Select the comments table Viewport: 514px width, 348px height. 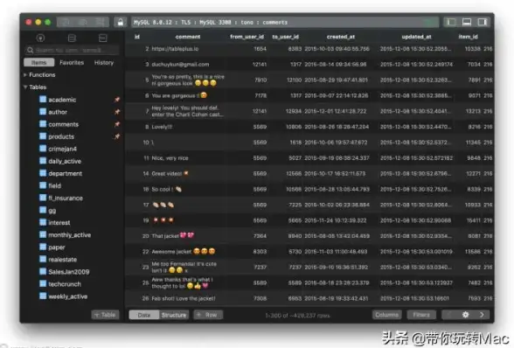[63, 124]
